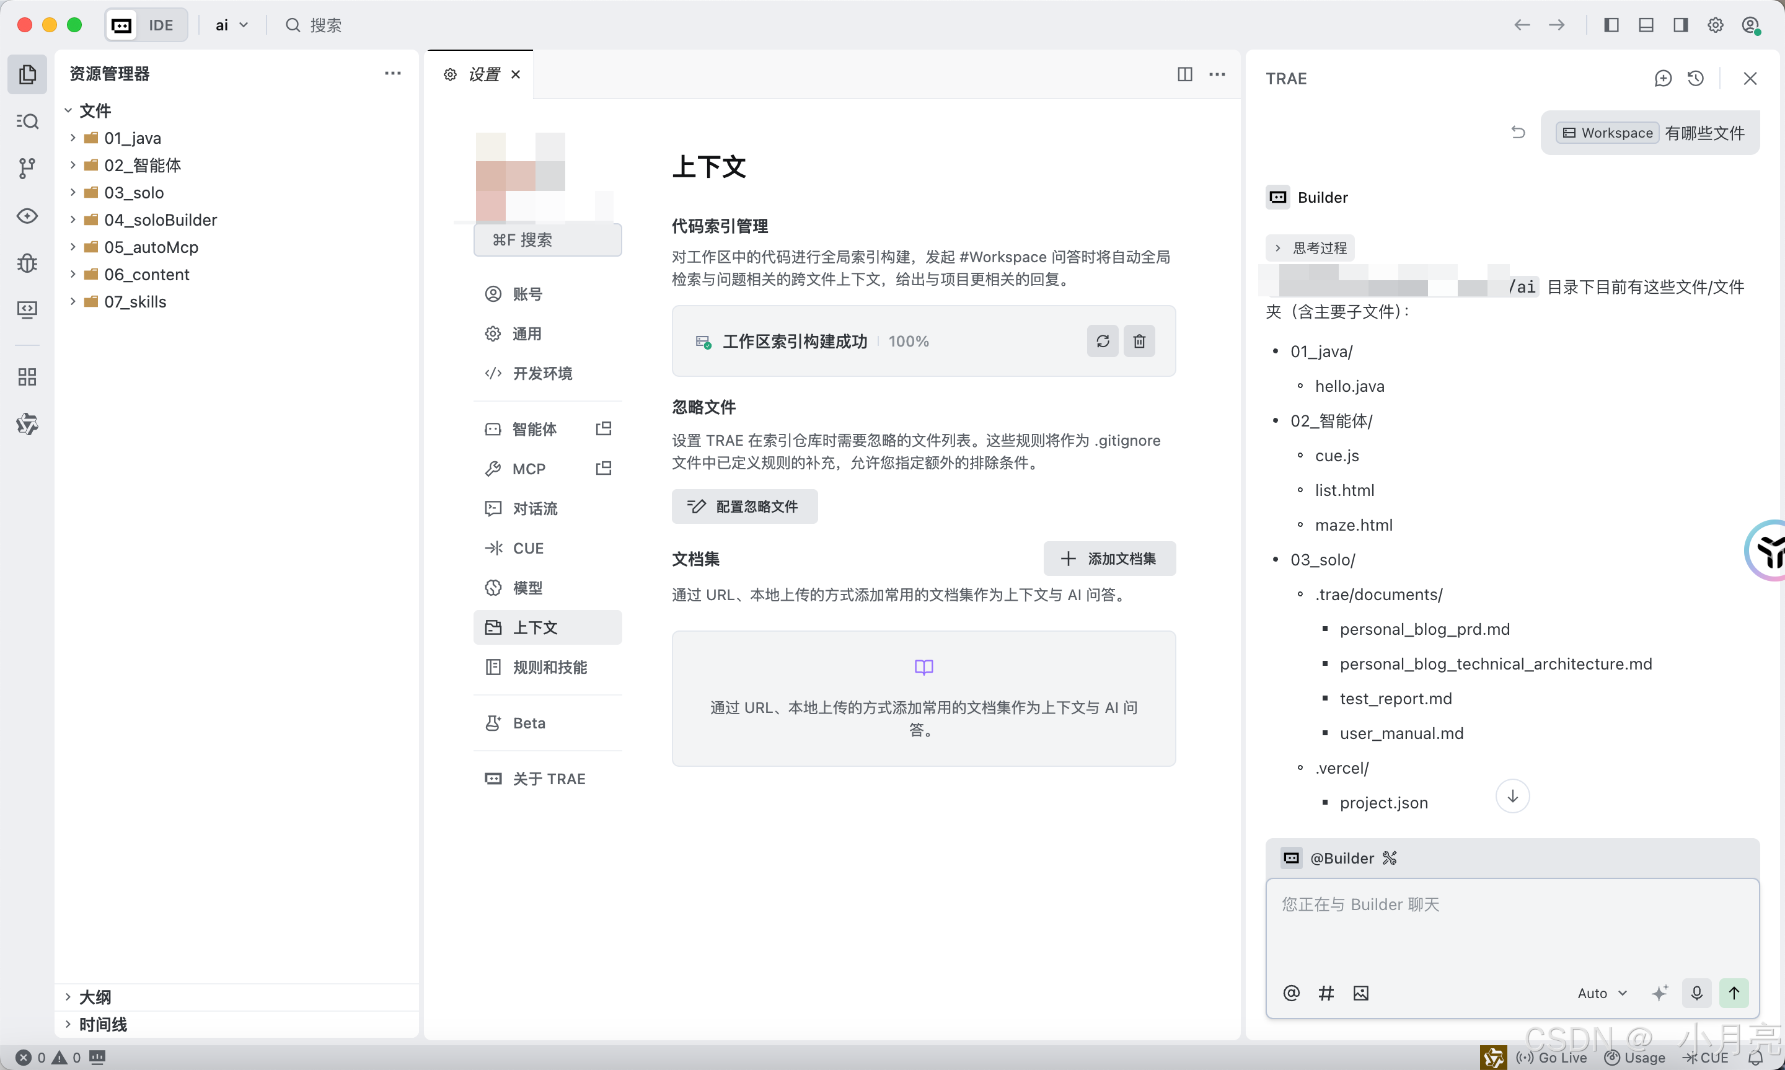Click the scroll-to-bottom arrow in chat
Image resolution: width=1785 pixels, height=1070 pixels.
(x=1513, y=796)
